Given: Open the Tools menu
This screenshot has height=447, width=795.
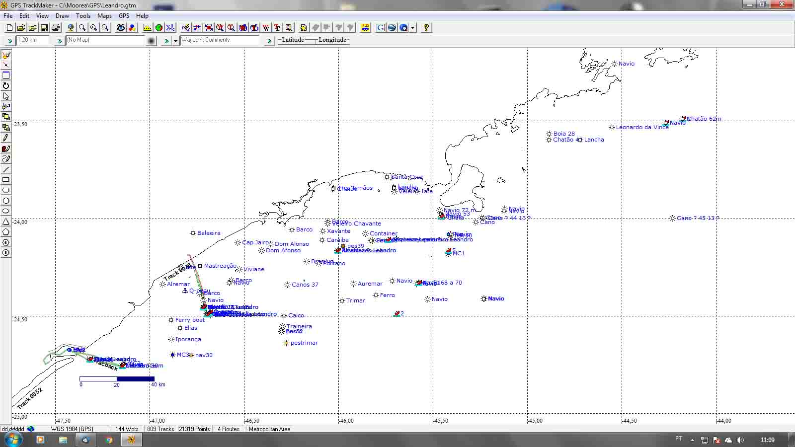Looking at the screenshot, I should pos(83,16).
